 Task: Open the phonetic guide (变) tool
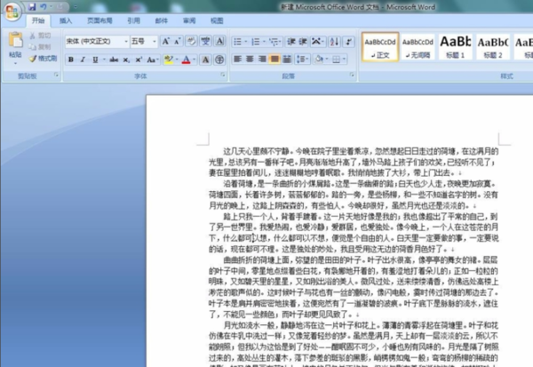pos(205,42)
